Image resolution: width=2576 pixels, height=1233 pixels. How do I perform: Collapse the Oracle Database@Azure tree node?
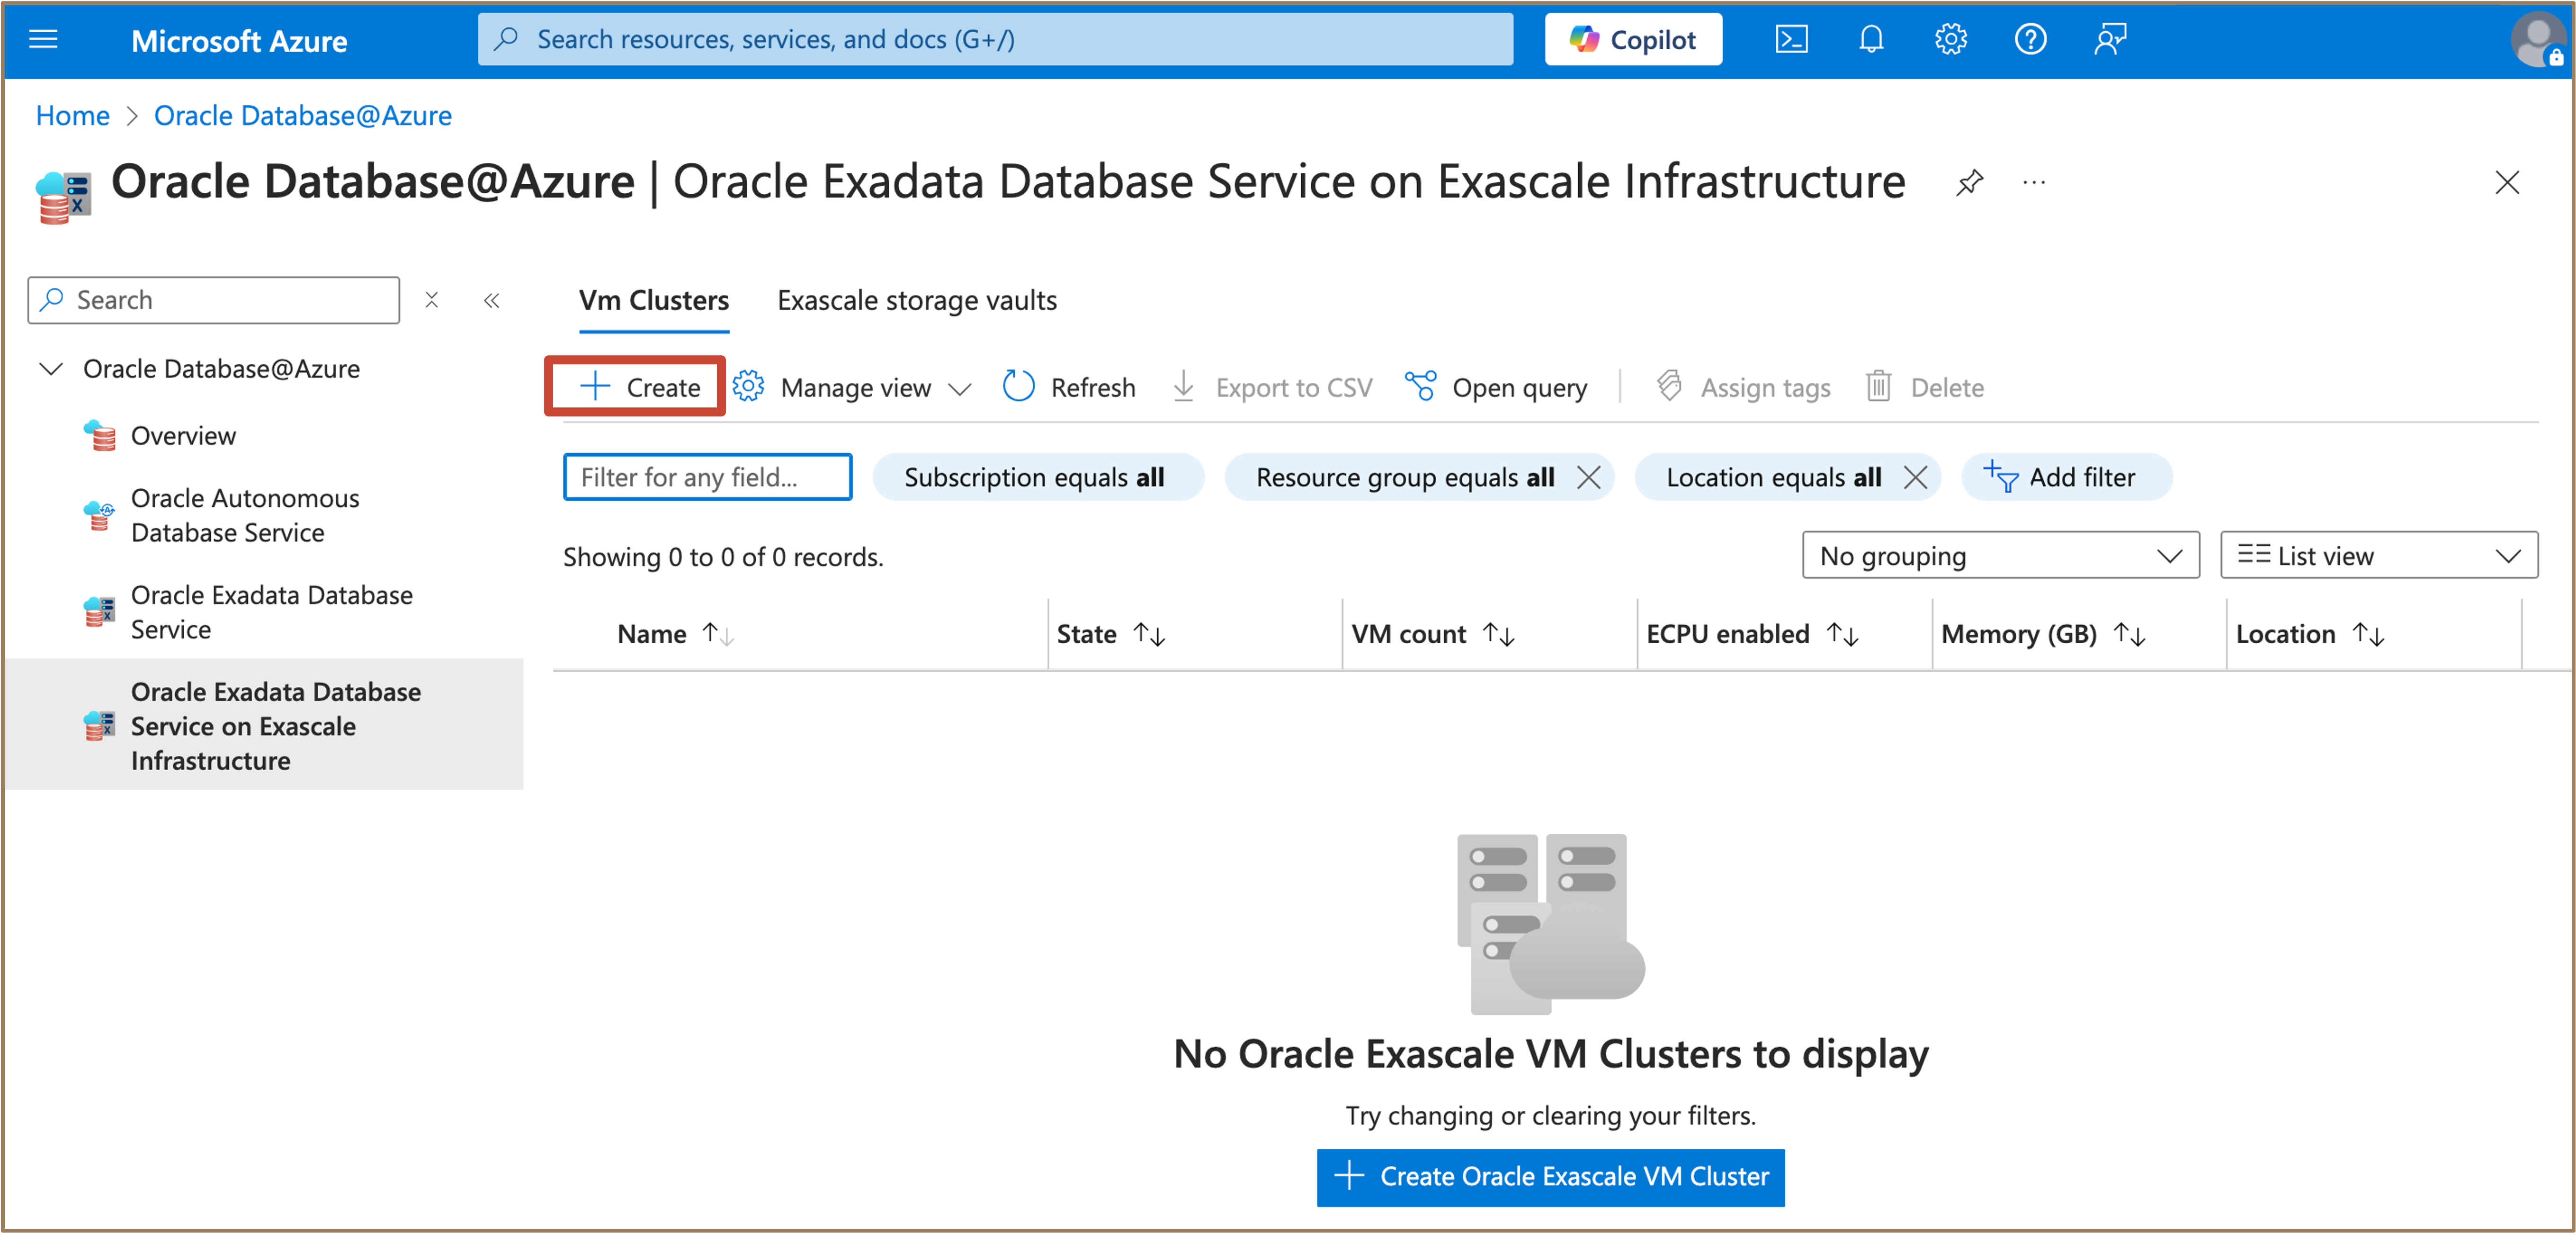click(x=51, y=369)
